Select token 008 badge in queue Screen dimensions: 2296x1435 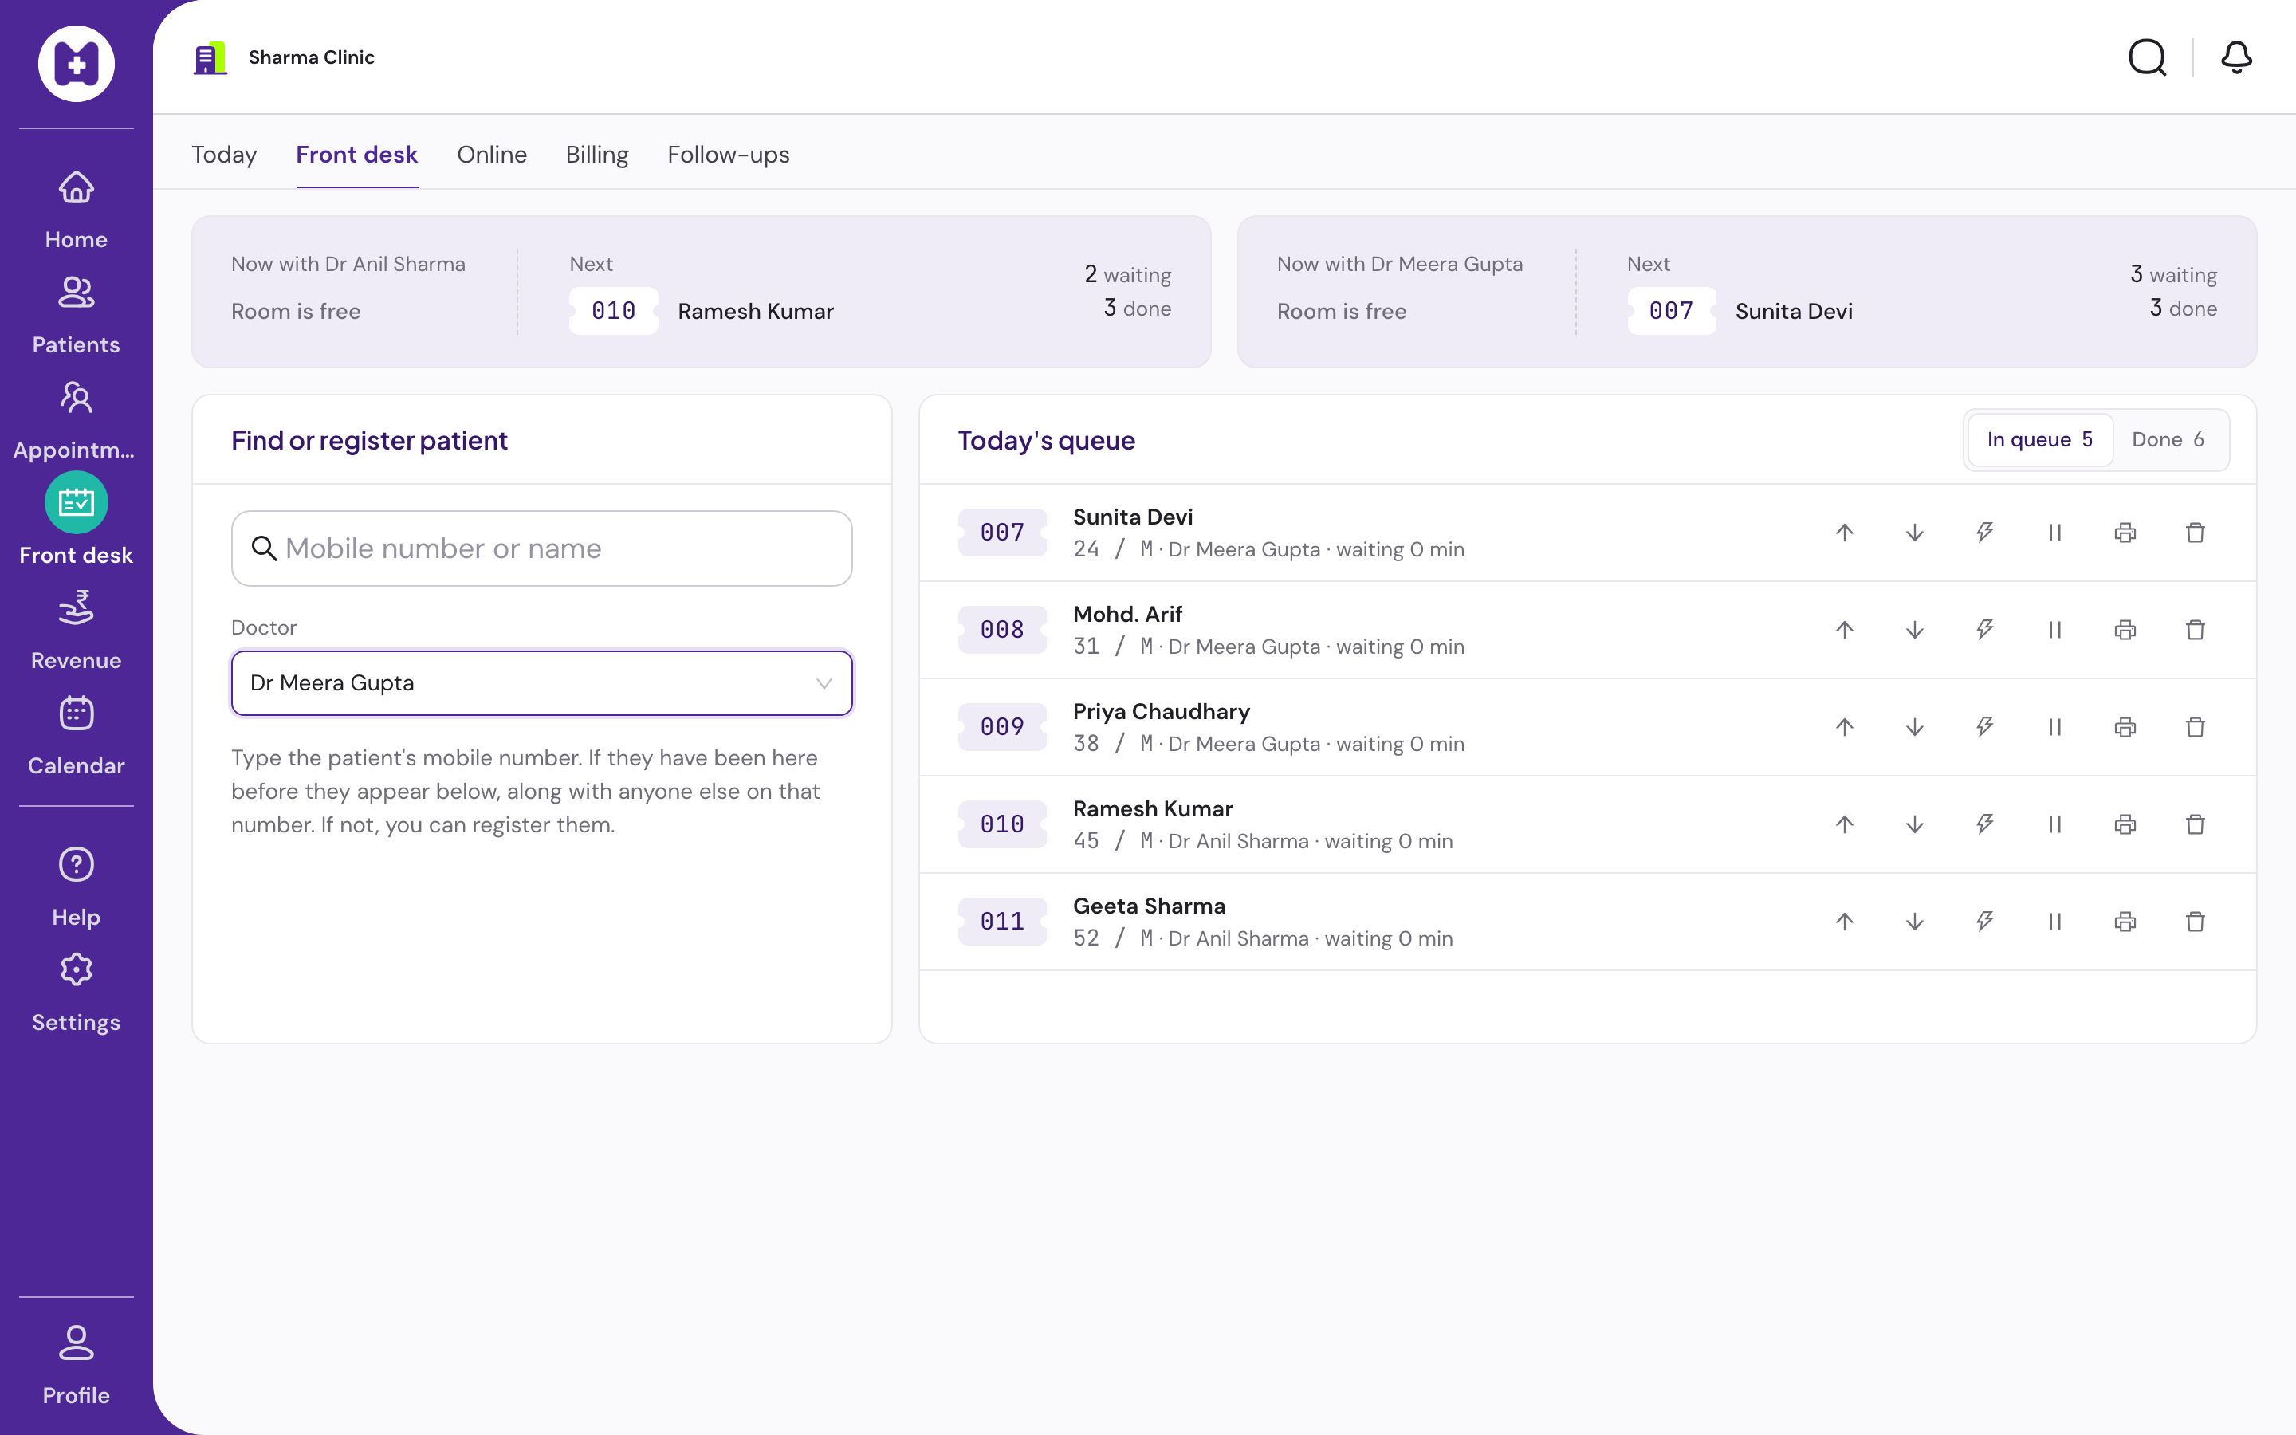pyautogui.click(x=1002, y=630)
